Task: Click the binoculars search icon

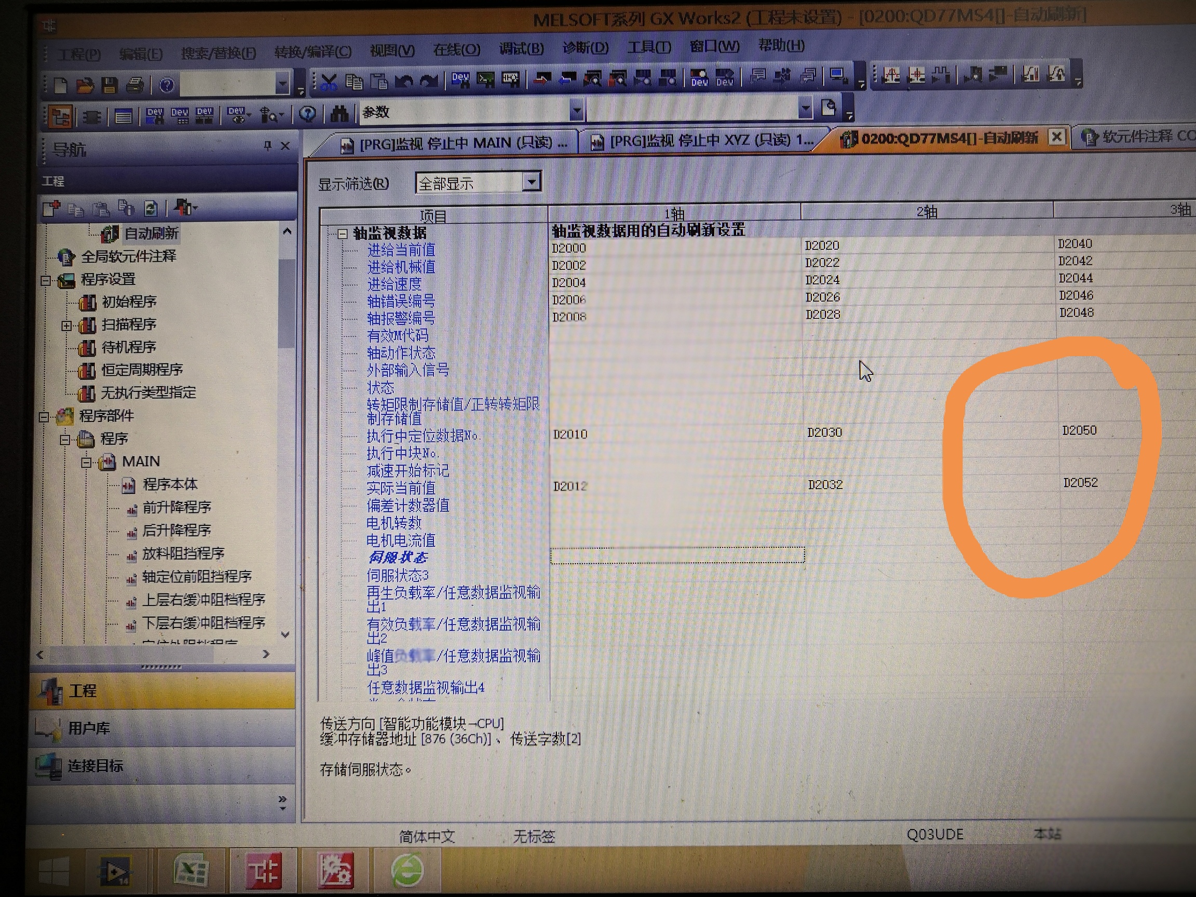Action: [x=339, y=114]
